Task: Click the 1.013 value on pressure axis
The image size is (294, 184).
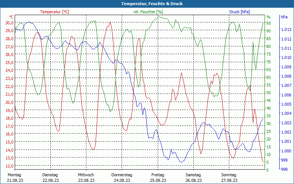Action: tap(286, 29)
